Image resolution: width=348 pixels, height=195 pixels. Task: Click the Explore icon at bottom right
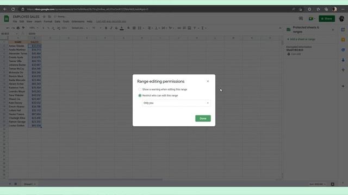[x=332, y=184]
